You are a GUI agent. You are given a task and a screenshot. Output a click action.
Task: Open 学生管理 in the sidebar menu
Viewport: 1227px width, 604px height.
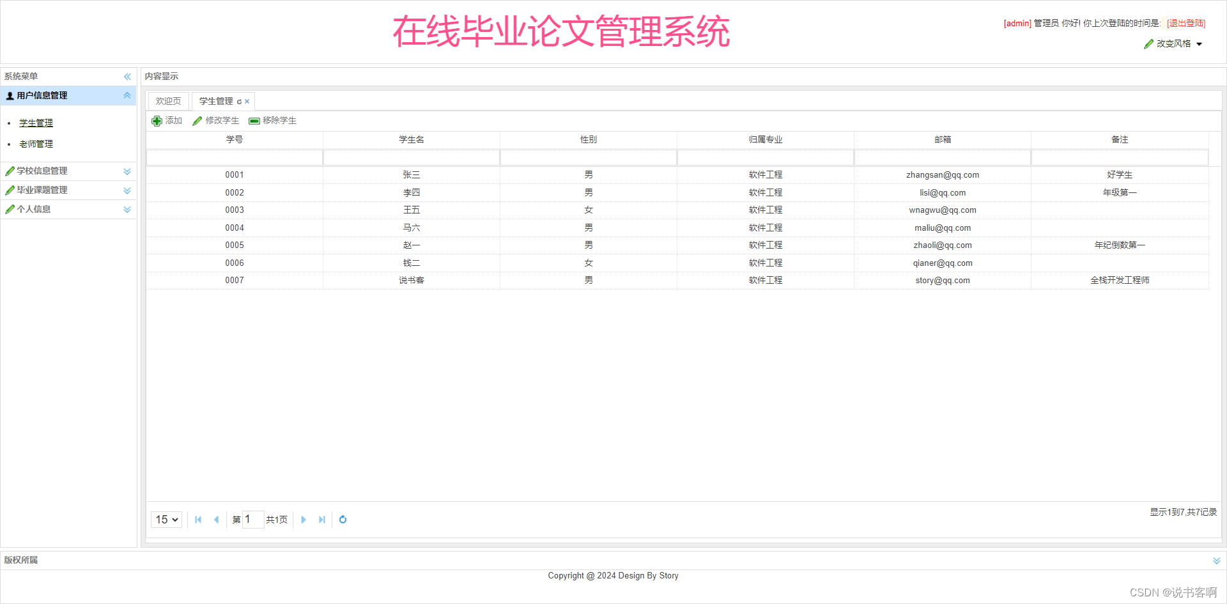[36, 123]
